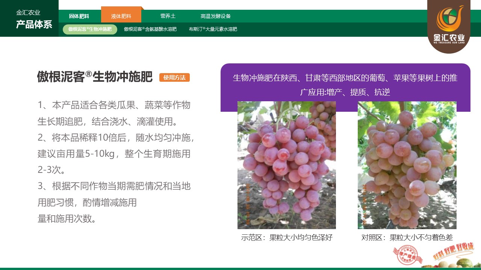The width and height of the screenshot is (481, 270).
Task: Open the 傲根泥客含氨基酸水溶肥 sub-tab
Action: pos(150,29)
